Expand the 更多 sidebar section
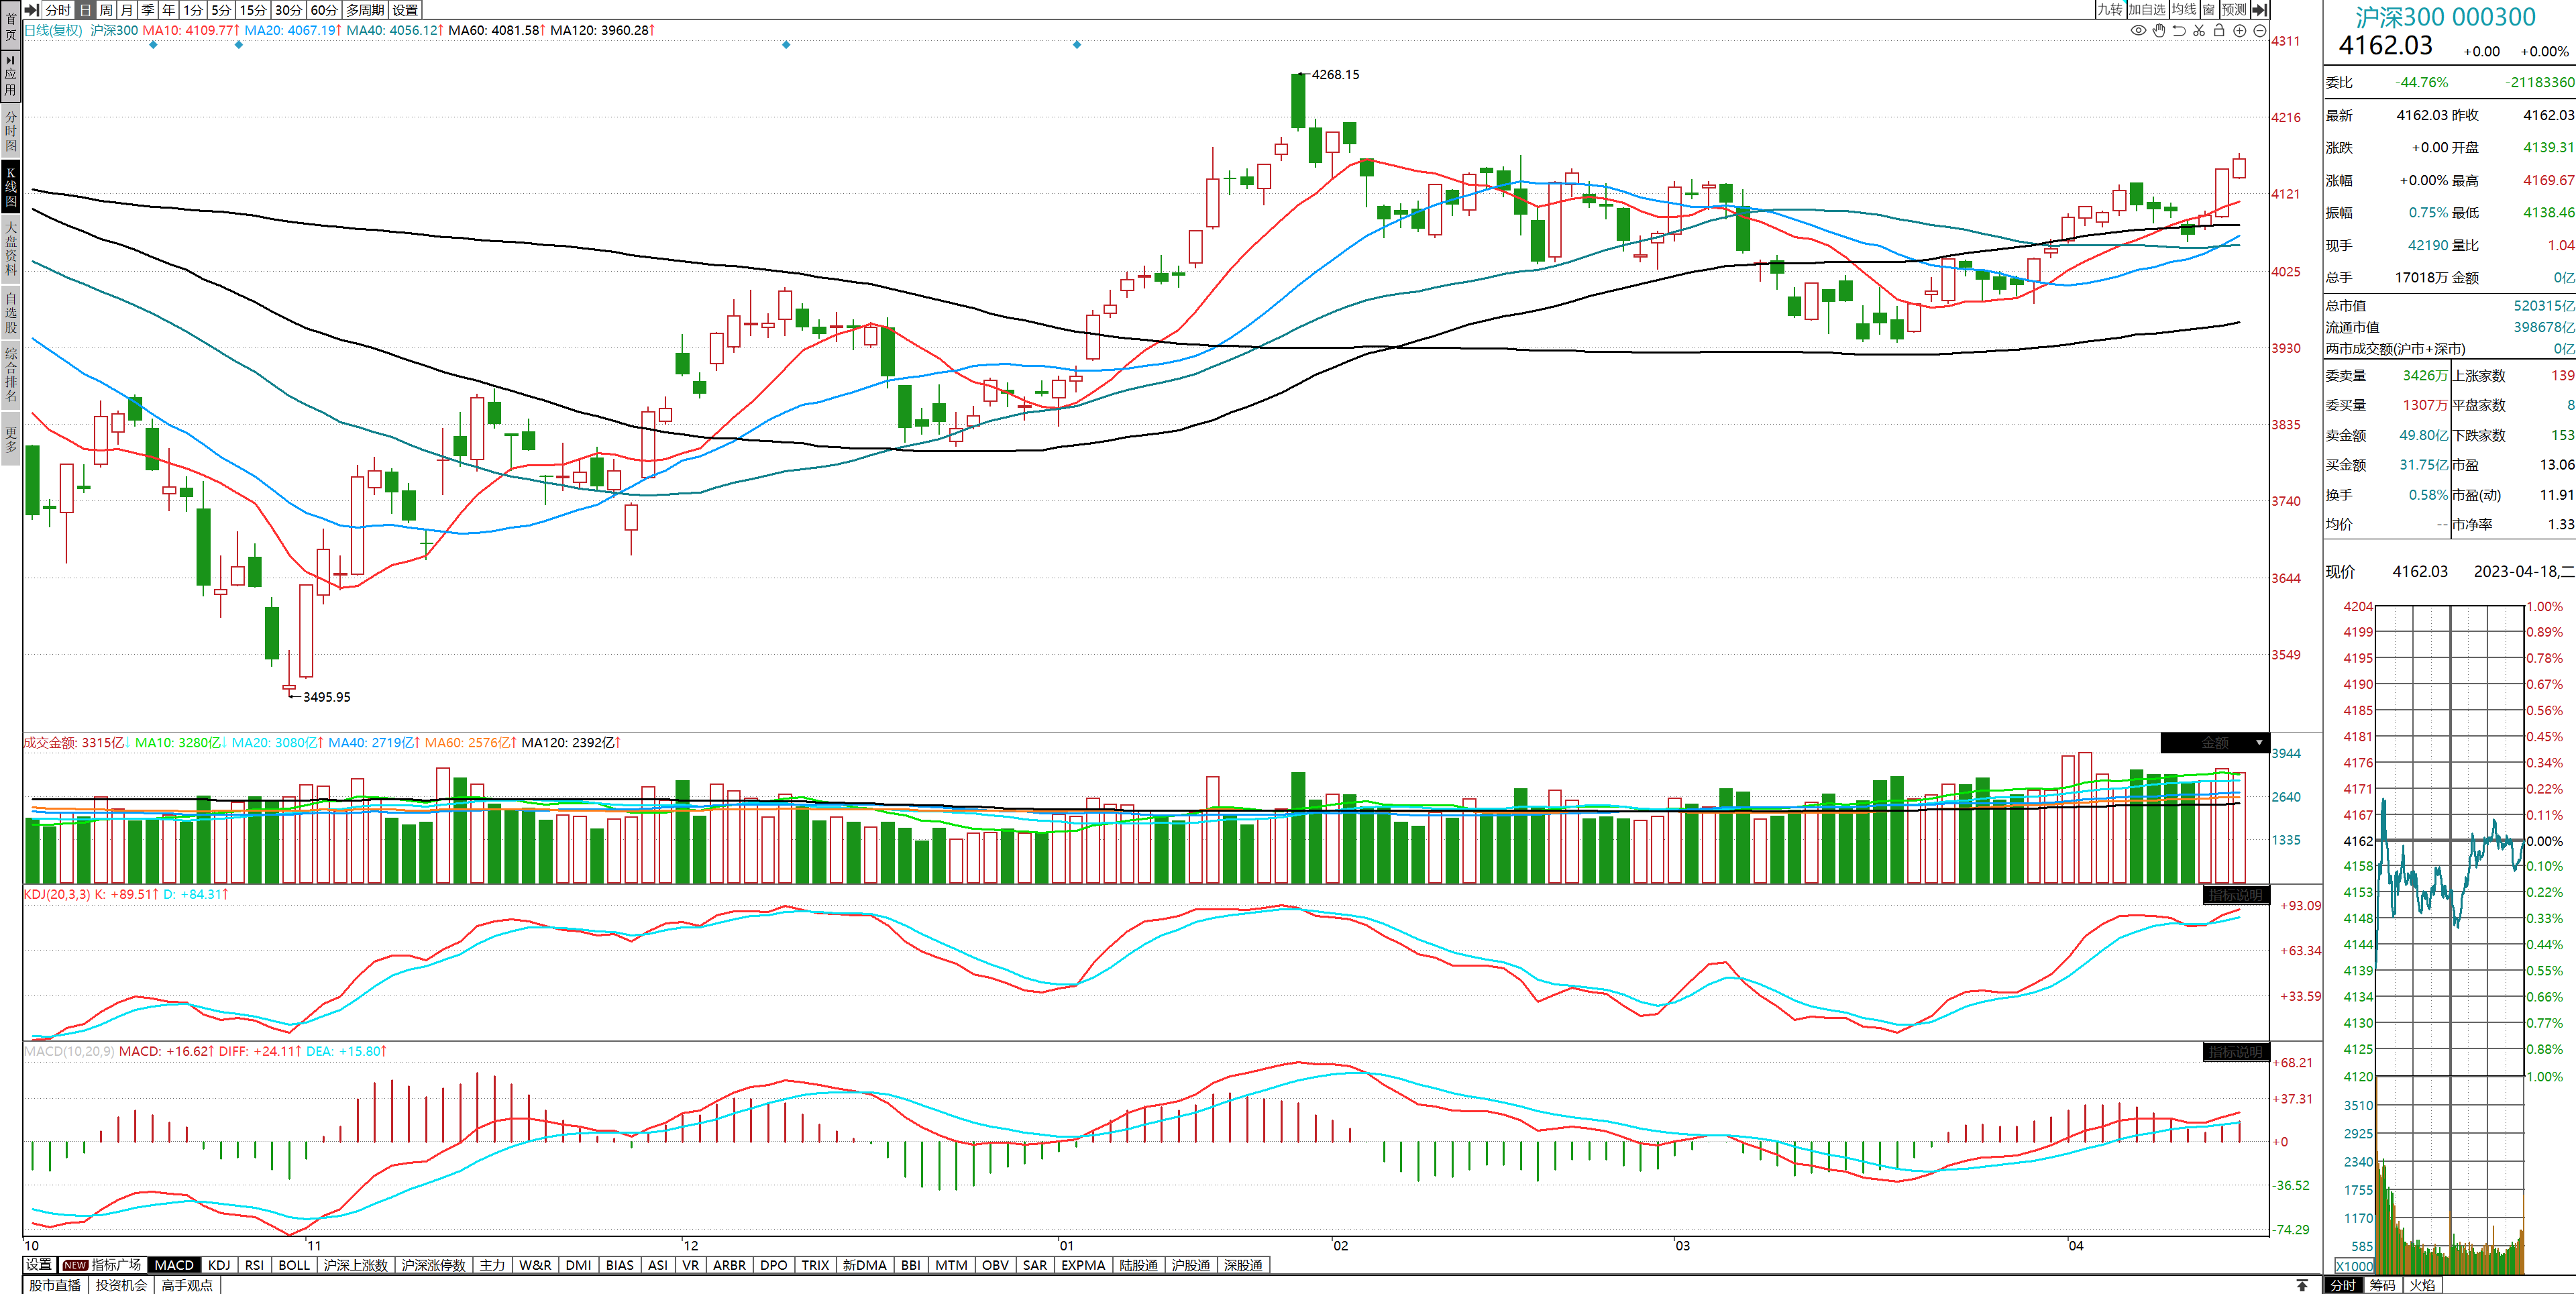The image size is (2576, 1294). coord(11,439)
